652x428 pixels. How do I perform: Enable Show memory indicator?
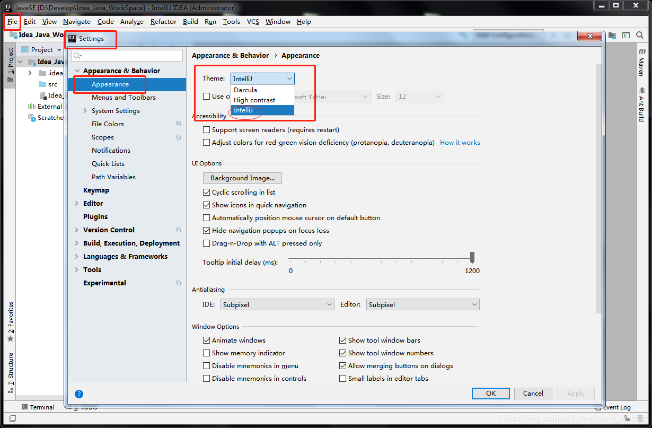(207, 353)
